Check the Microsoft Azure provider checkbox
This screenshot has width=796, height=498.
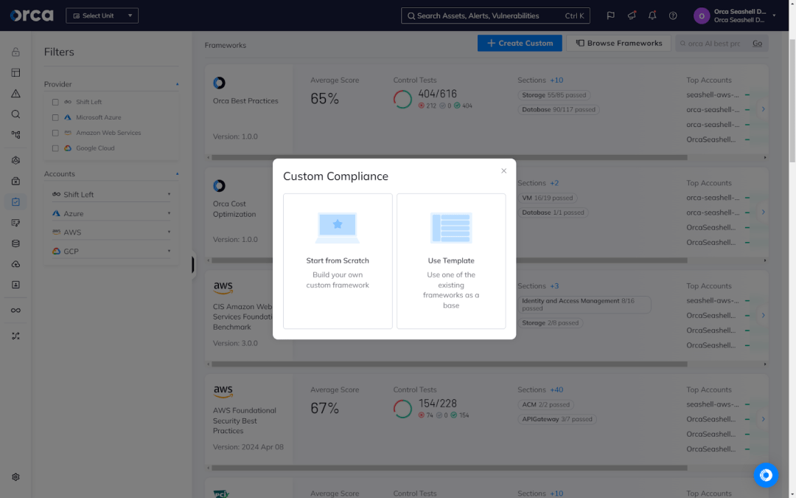pos(55,117)
